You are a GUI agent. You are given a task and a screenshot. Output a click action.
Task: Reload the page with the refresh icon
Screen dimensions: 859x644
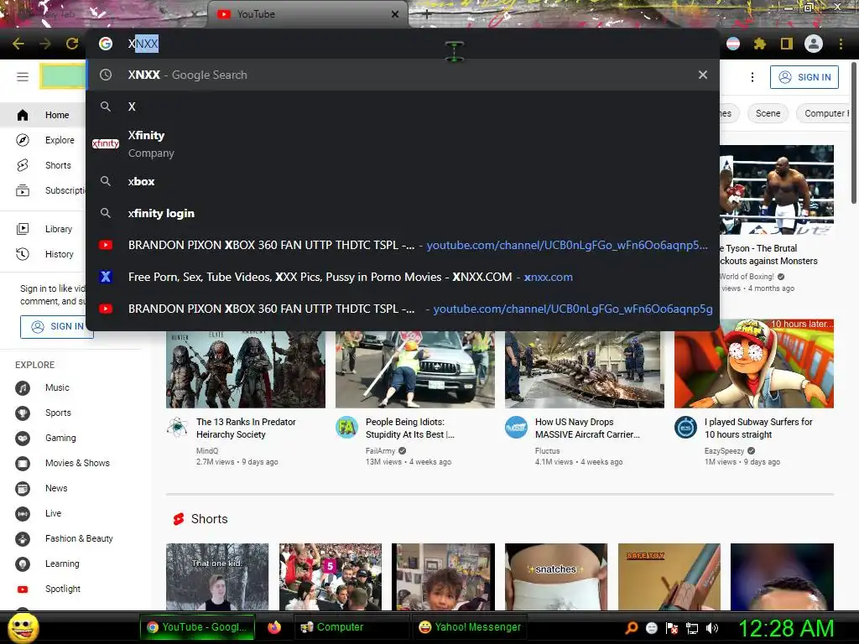[x=72, y=44]
